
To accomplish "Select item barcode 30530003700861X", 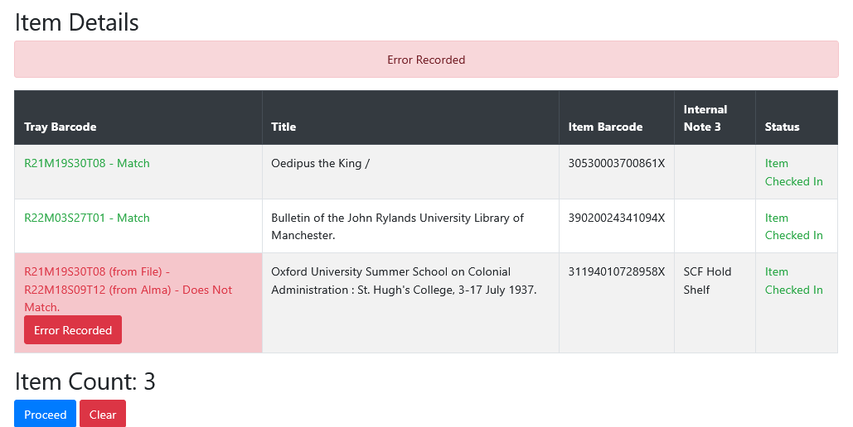I will pos(617,164).
